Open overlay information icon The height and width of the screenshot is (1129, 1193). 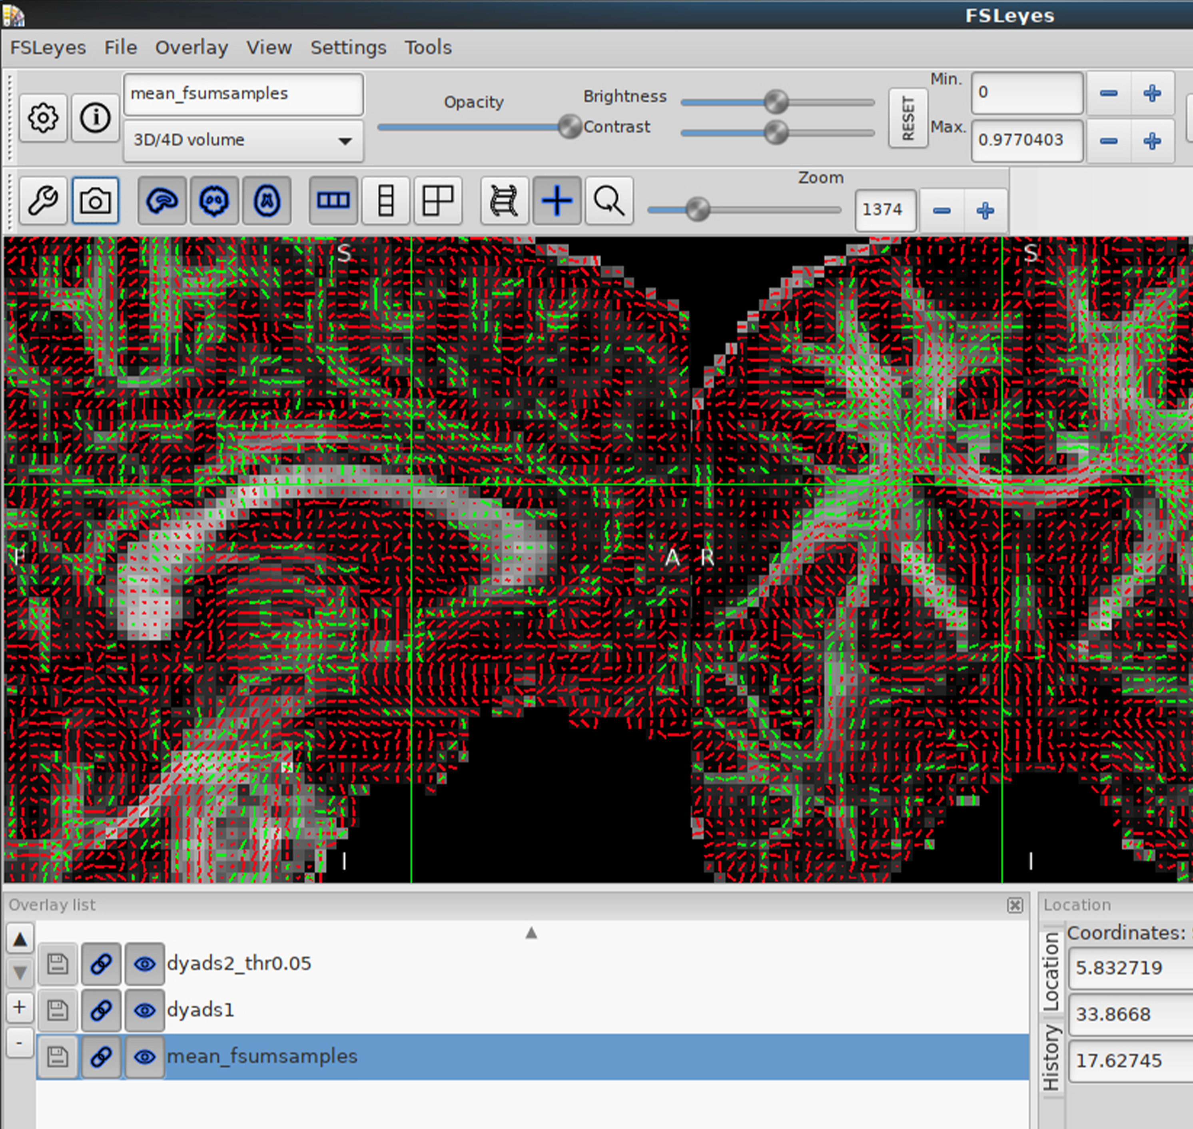(95, 118)
